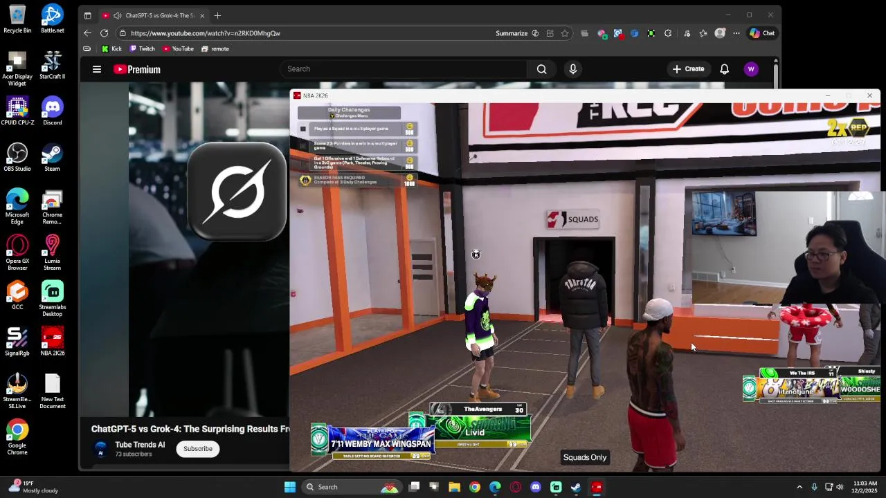
Task: Focus the YouTube search field
Action: coord(404,69)
